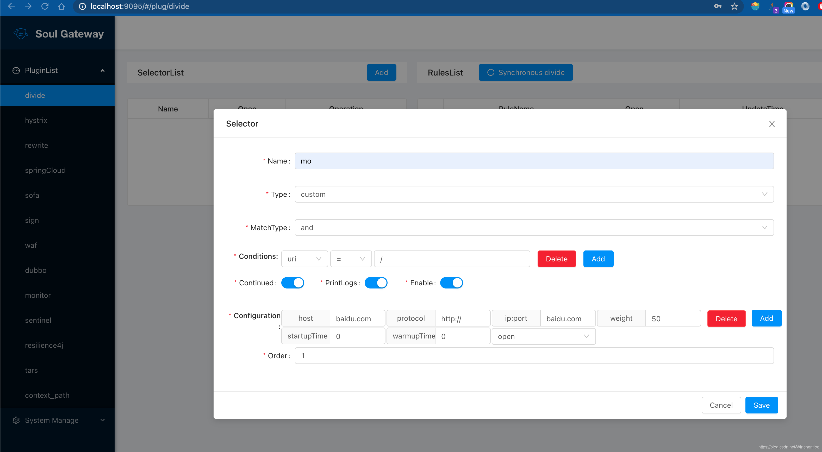Select the springCloud plugin menu item

pyautogui.click(x=58, y=170)
